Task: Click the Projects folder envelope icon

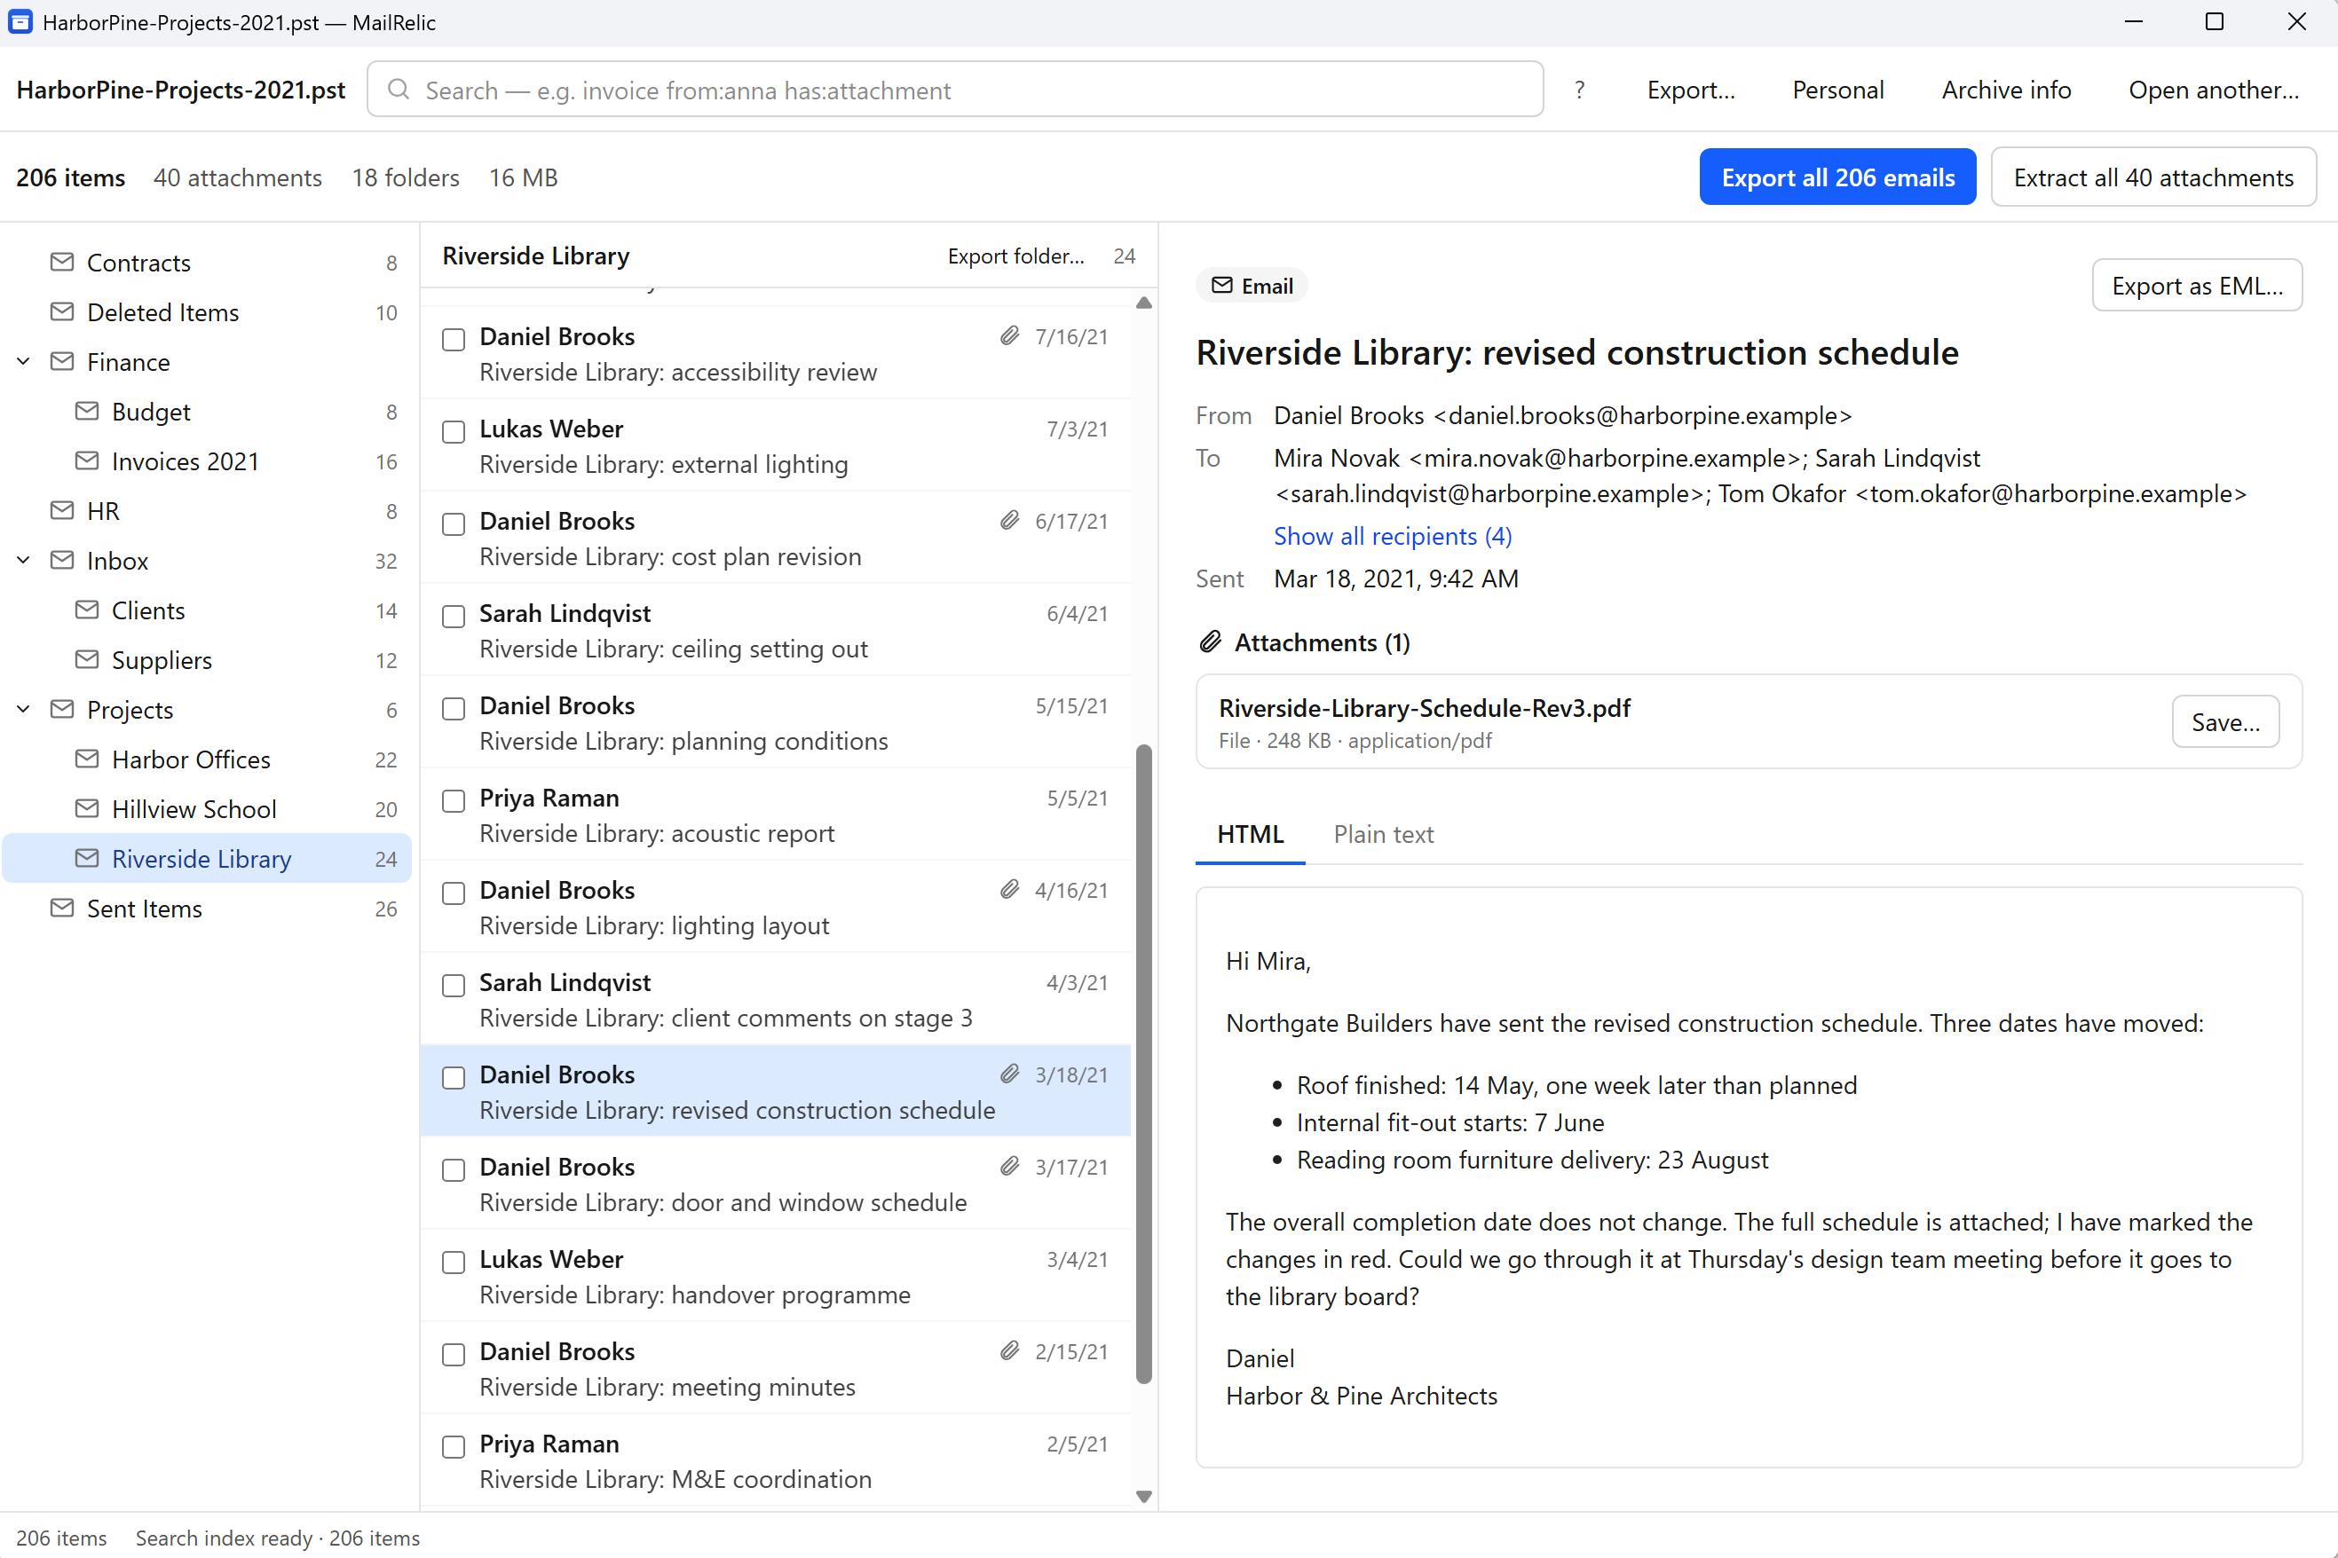Action: 61,708
